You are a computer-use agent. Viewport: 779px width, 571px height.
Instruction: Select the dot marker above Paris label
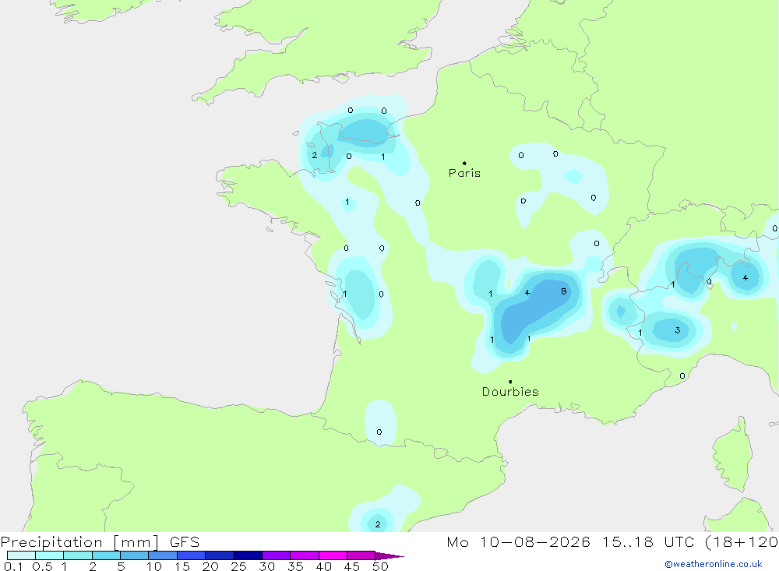coord(464,163)
